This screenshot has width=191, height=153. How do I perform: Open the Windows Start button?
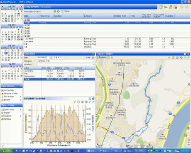(x=7, y=151)
